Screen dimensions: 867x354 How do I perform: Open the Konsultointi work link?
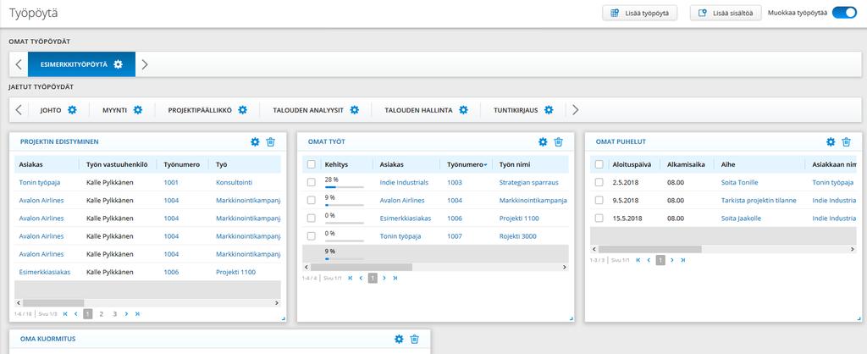click(234, 183)
